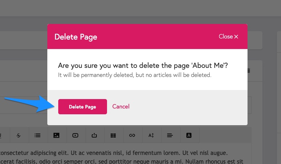Click the 'About Me' confirmation question text
281x164 pixels.
[x=143, y=66]
